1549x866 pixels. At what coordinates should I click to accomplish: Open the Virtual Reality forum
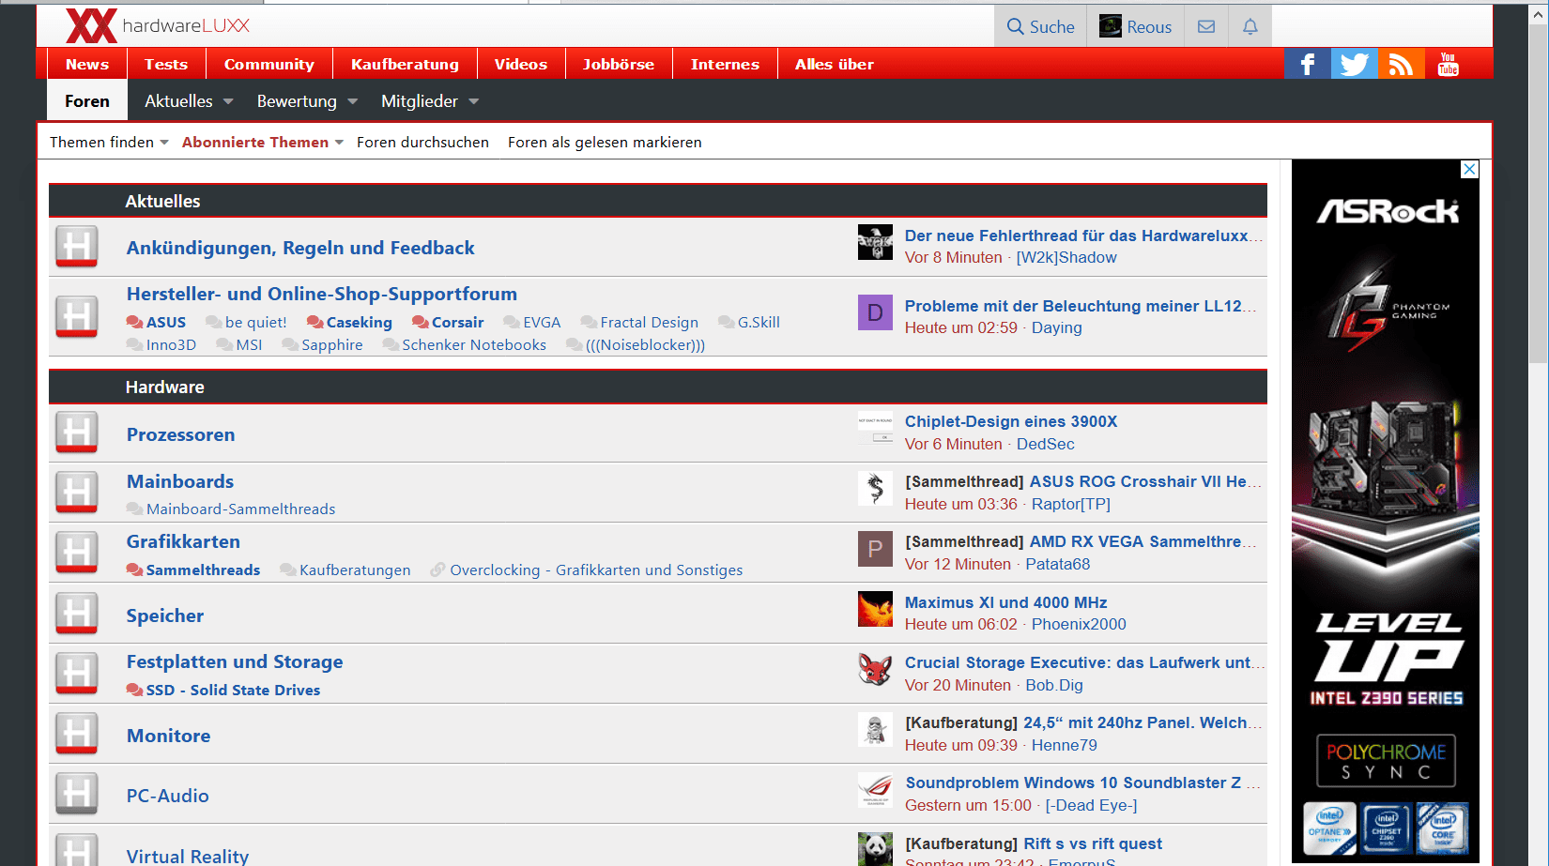tap(188, 856)
